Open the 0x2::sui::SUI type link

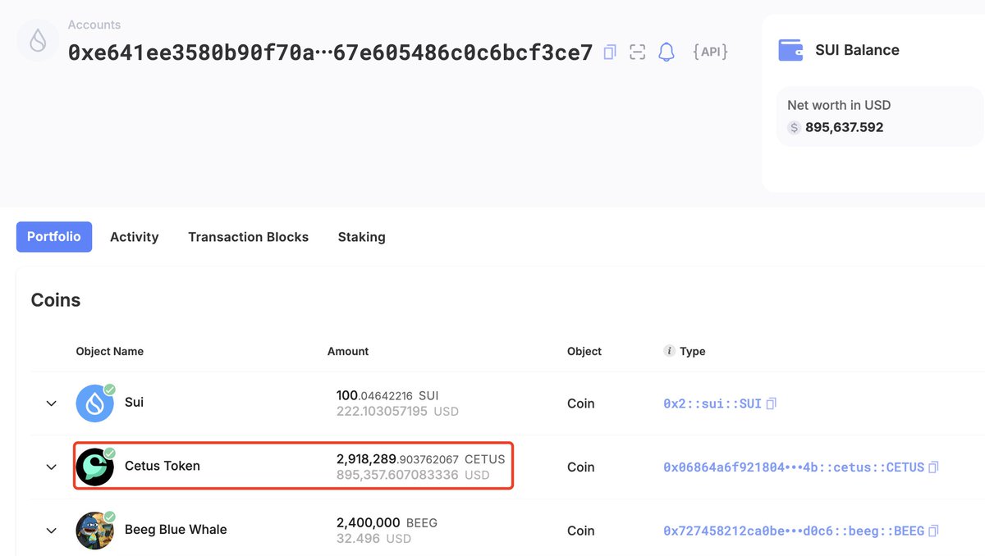click(712, 403)
